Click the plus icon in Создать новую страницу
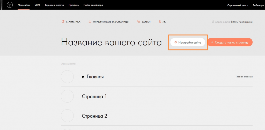Image resolution: width=265 pixels, height=130 pixels. [212, 42]
